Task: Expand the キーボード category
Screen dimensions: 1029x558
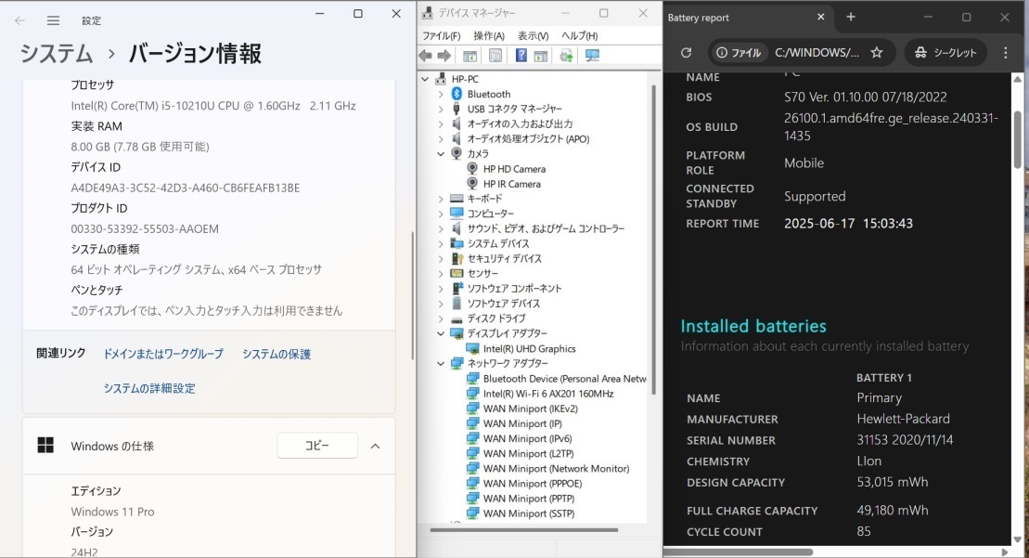Action: tap(441, 199)
